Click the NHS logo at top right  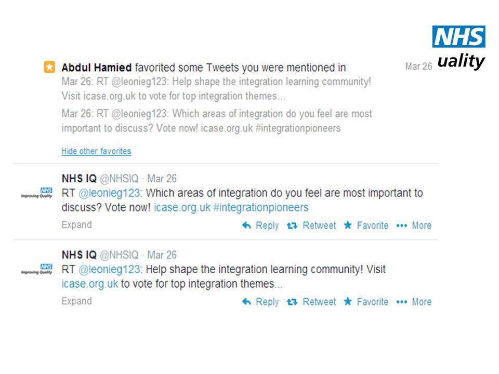click(x=458, y=36)
